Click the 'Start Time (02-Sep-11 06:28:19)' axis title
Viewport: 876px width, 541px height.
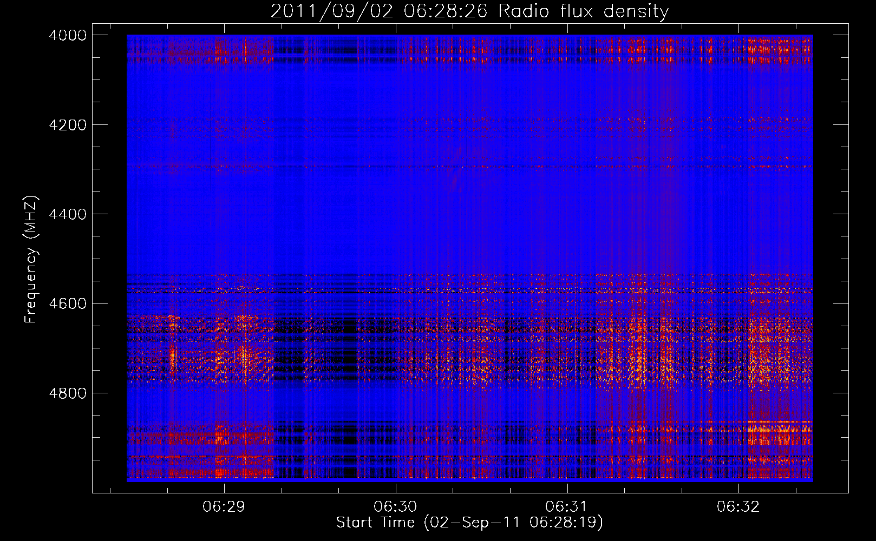(x=469, y=523)
